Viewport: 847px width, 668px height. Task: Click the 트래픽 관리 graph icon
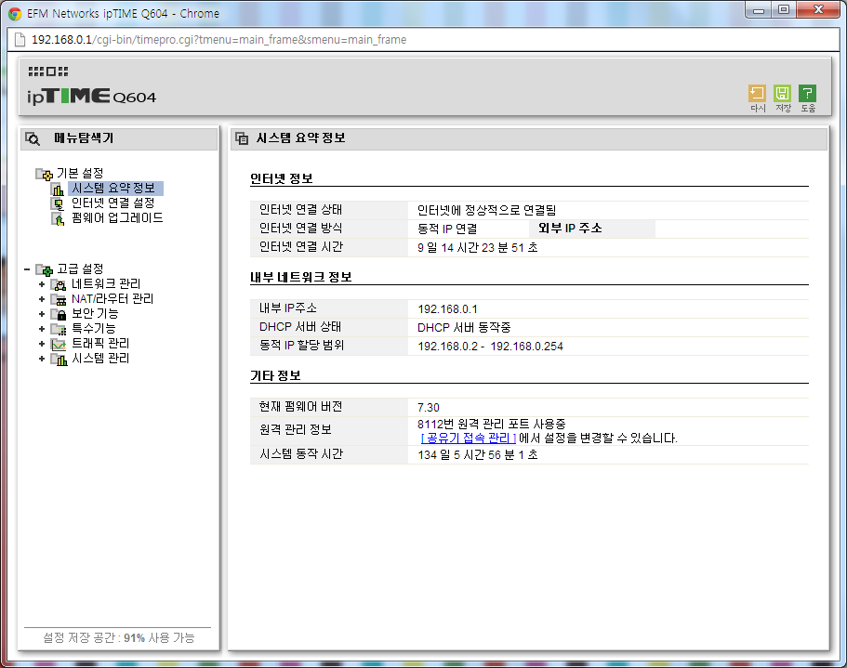tap(59, 345)
